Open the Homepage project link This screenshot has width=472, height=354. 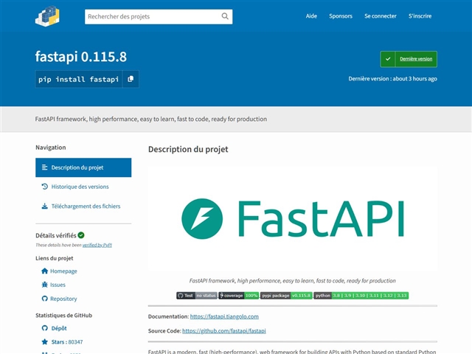[63, 271]
